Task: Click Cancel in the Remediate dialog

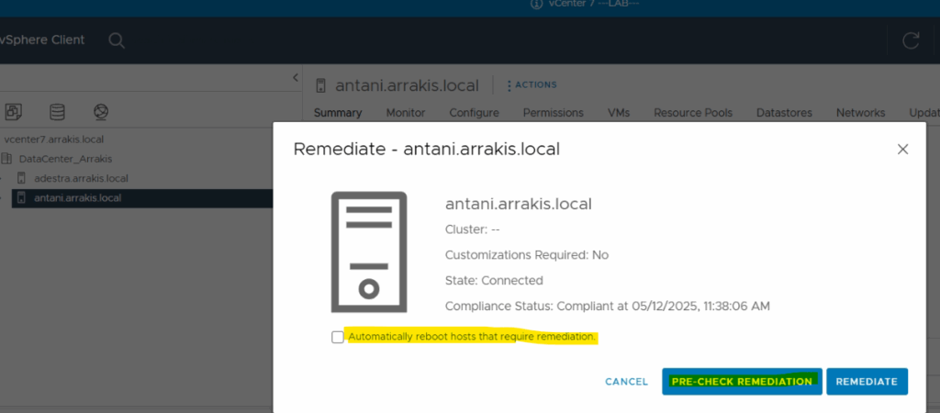Action: click(x=626, y=382)
